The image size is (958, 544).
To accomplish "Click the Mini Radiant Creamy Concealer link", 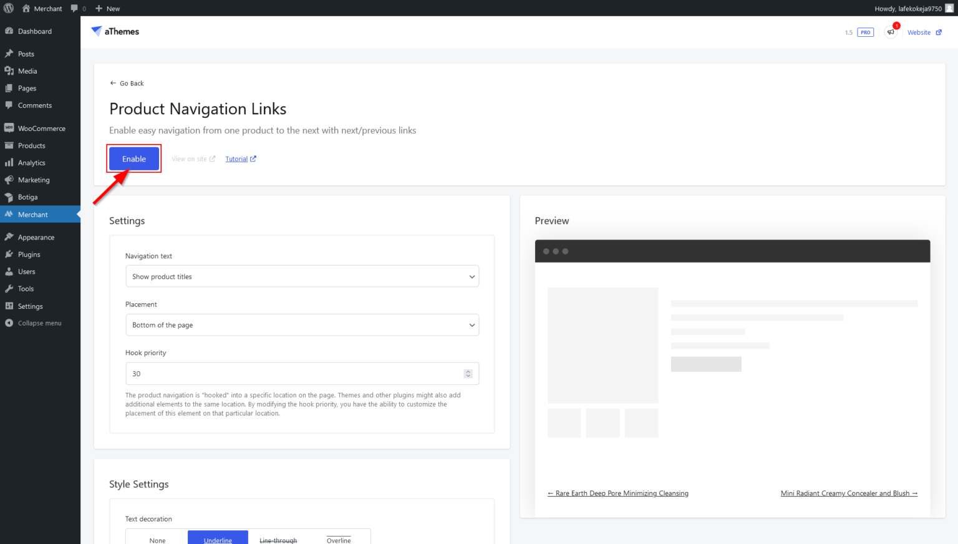I will (x=849, y=493).
